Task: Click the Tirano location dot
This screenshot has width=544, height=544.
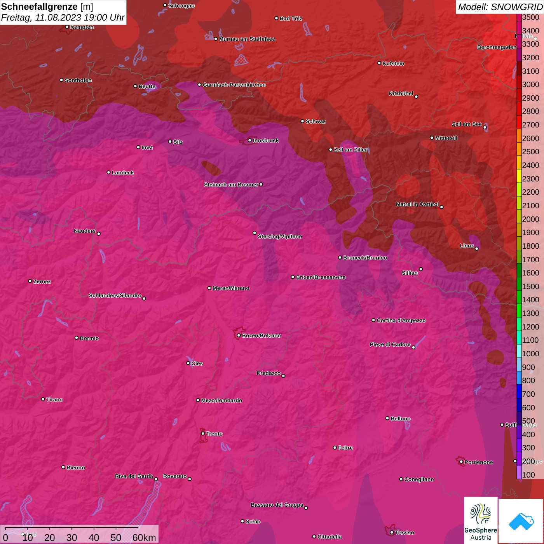Action: pyautogui.click(x=43, y=399)
